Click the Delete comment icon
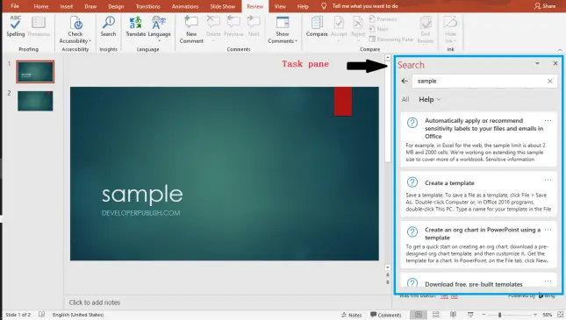 pos(213,23)
